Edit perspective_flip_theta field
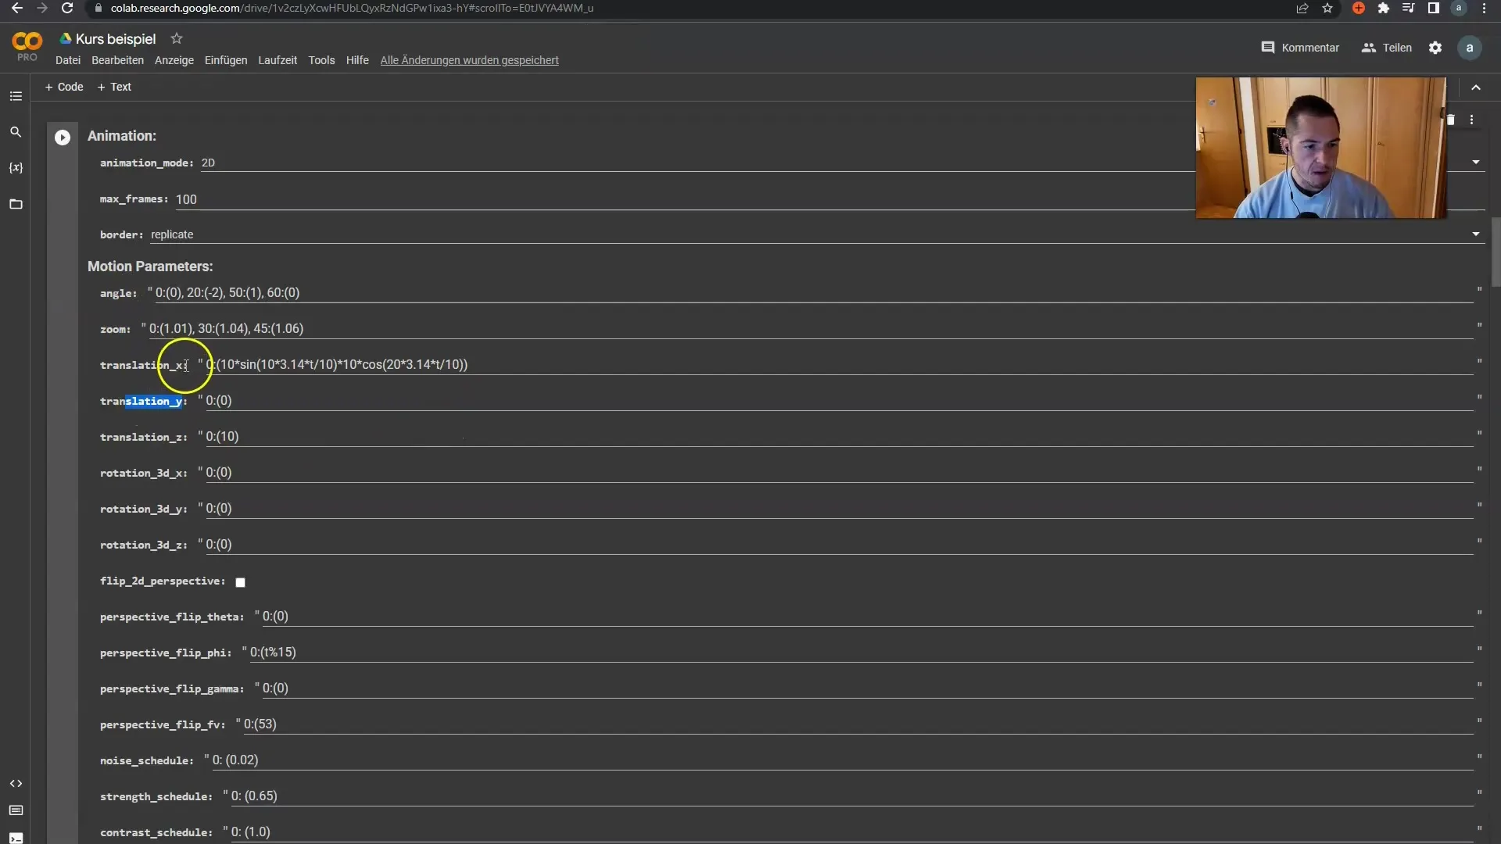Screen dimensions: 1501x844 (868, 617)
